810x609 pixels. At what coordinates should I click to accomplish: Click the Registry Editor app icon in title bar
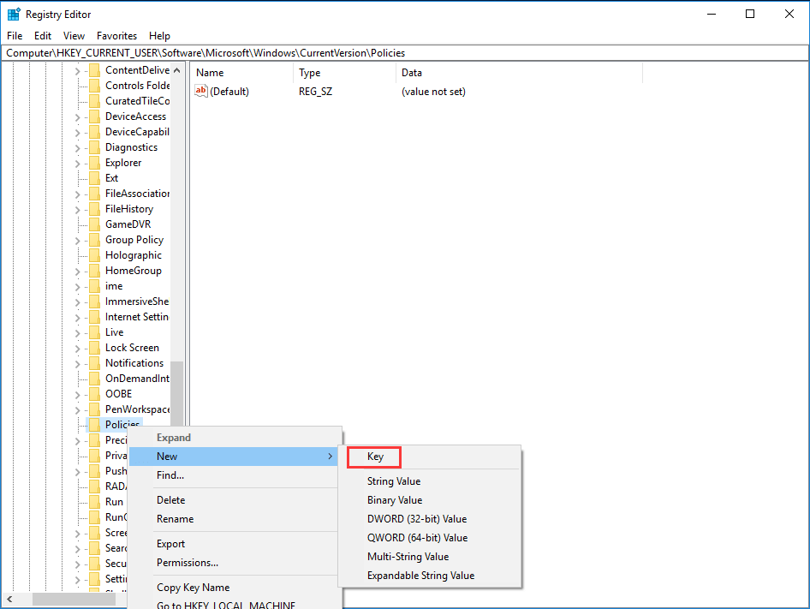tap(14, 14)
